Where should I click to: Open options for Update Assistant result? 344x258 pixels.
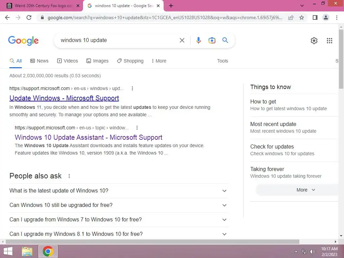tap(137, 128)
